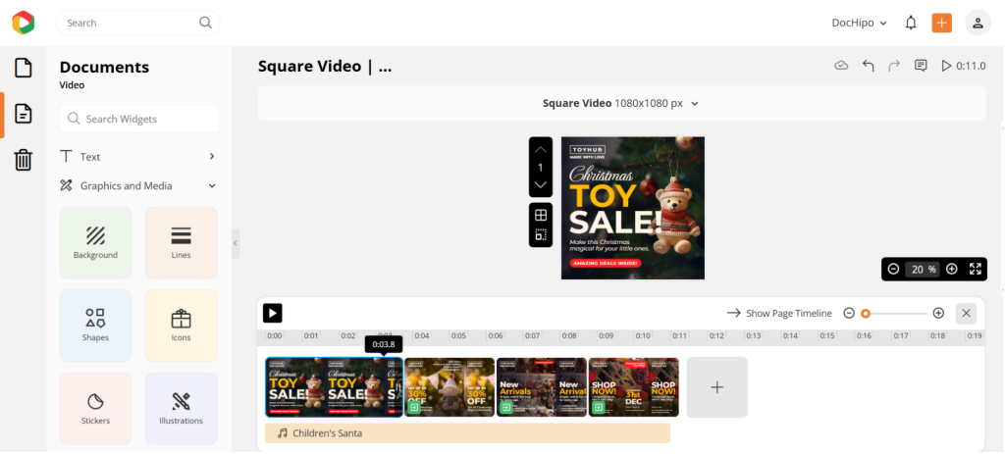Zoom in the canvas with plus icon
Viewport: 1005px width, 454px height.
pyautogui.click(x=952, y=269)
